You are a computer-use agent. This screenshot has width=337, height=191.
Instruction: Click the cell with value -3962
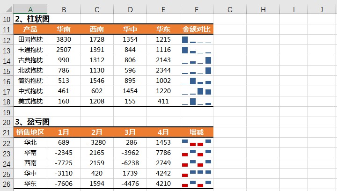pos(130,153)
